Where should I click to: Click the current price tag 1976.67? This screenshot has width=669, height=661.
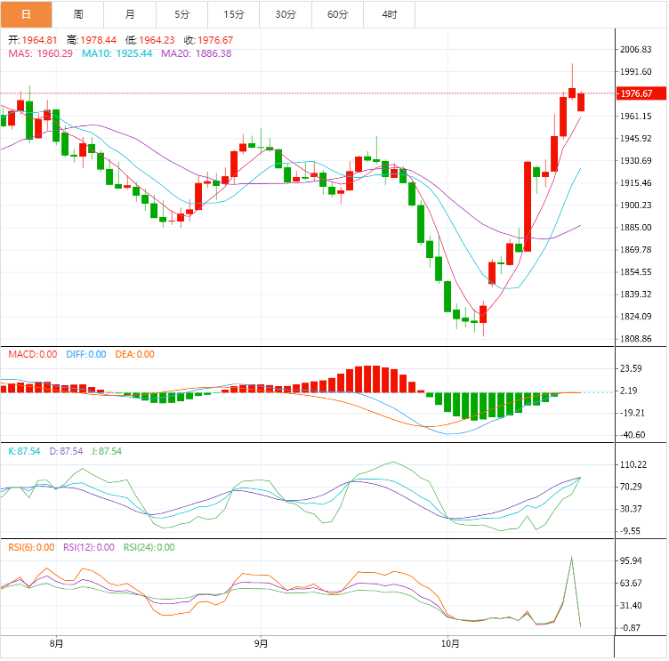click(637, 93)
